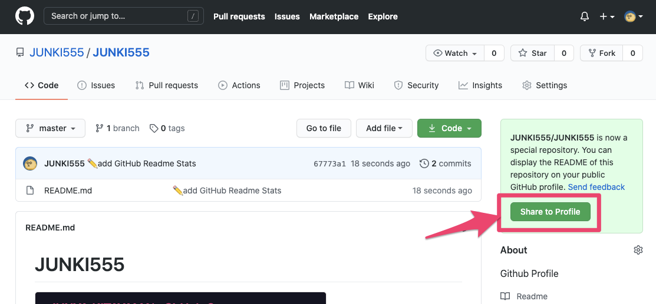Switch to the repository Issues tab

click(96, 85)
